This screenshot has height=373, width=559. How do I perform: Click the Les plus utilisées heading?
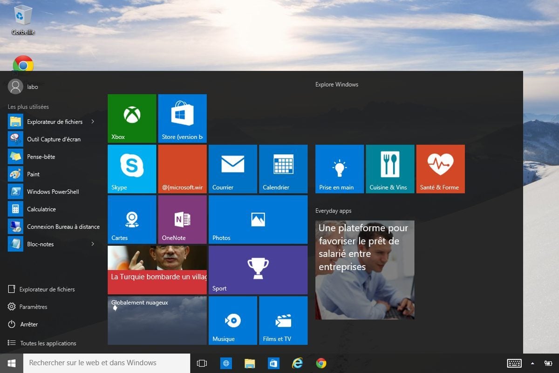pos(28,107)
